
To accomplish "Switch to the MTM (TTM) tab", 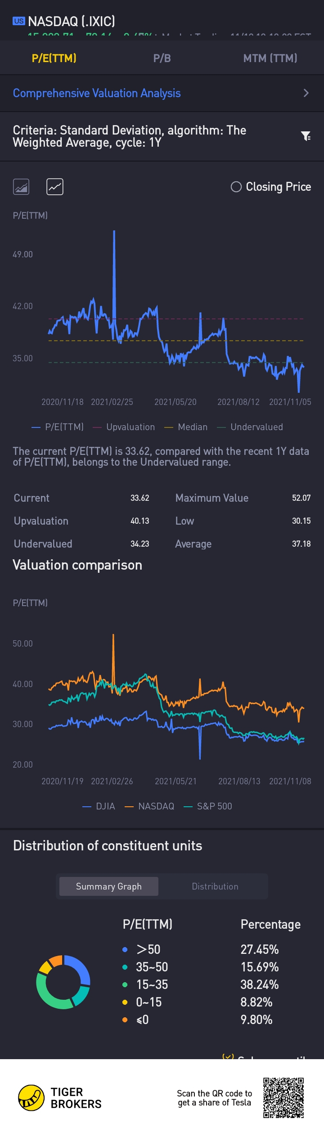I will point(270,58).
